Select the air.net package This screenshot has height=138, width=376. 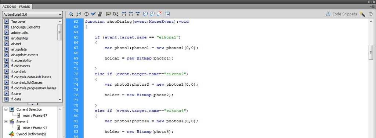click(16, 44)
